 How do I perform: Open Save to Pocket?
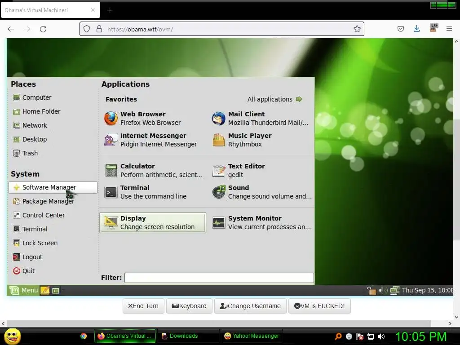[400, 29]
